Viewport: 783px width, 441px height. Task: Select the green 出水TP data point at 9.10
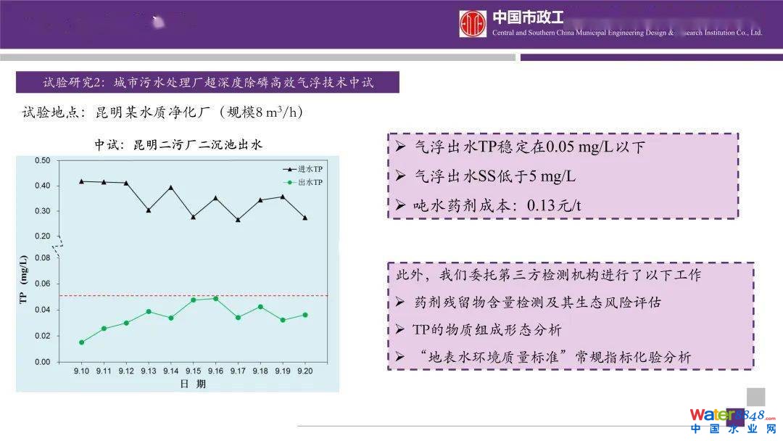(81, 342)
